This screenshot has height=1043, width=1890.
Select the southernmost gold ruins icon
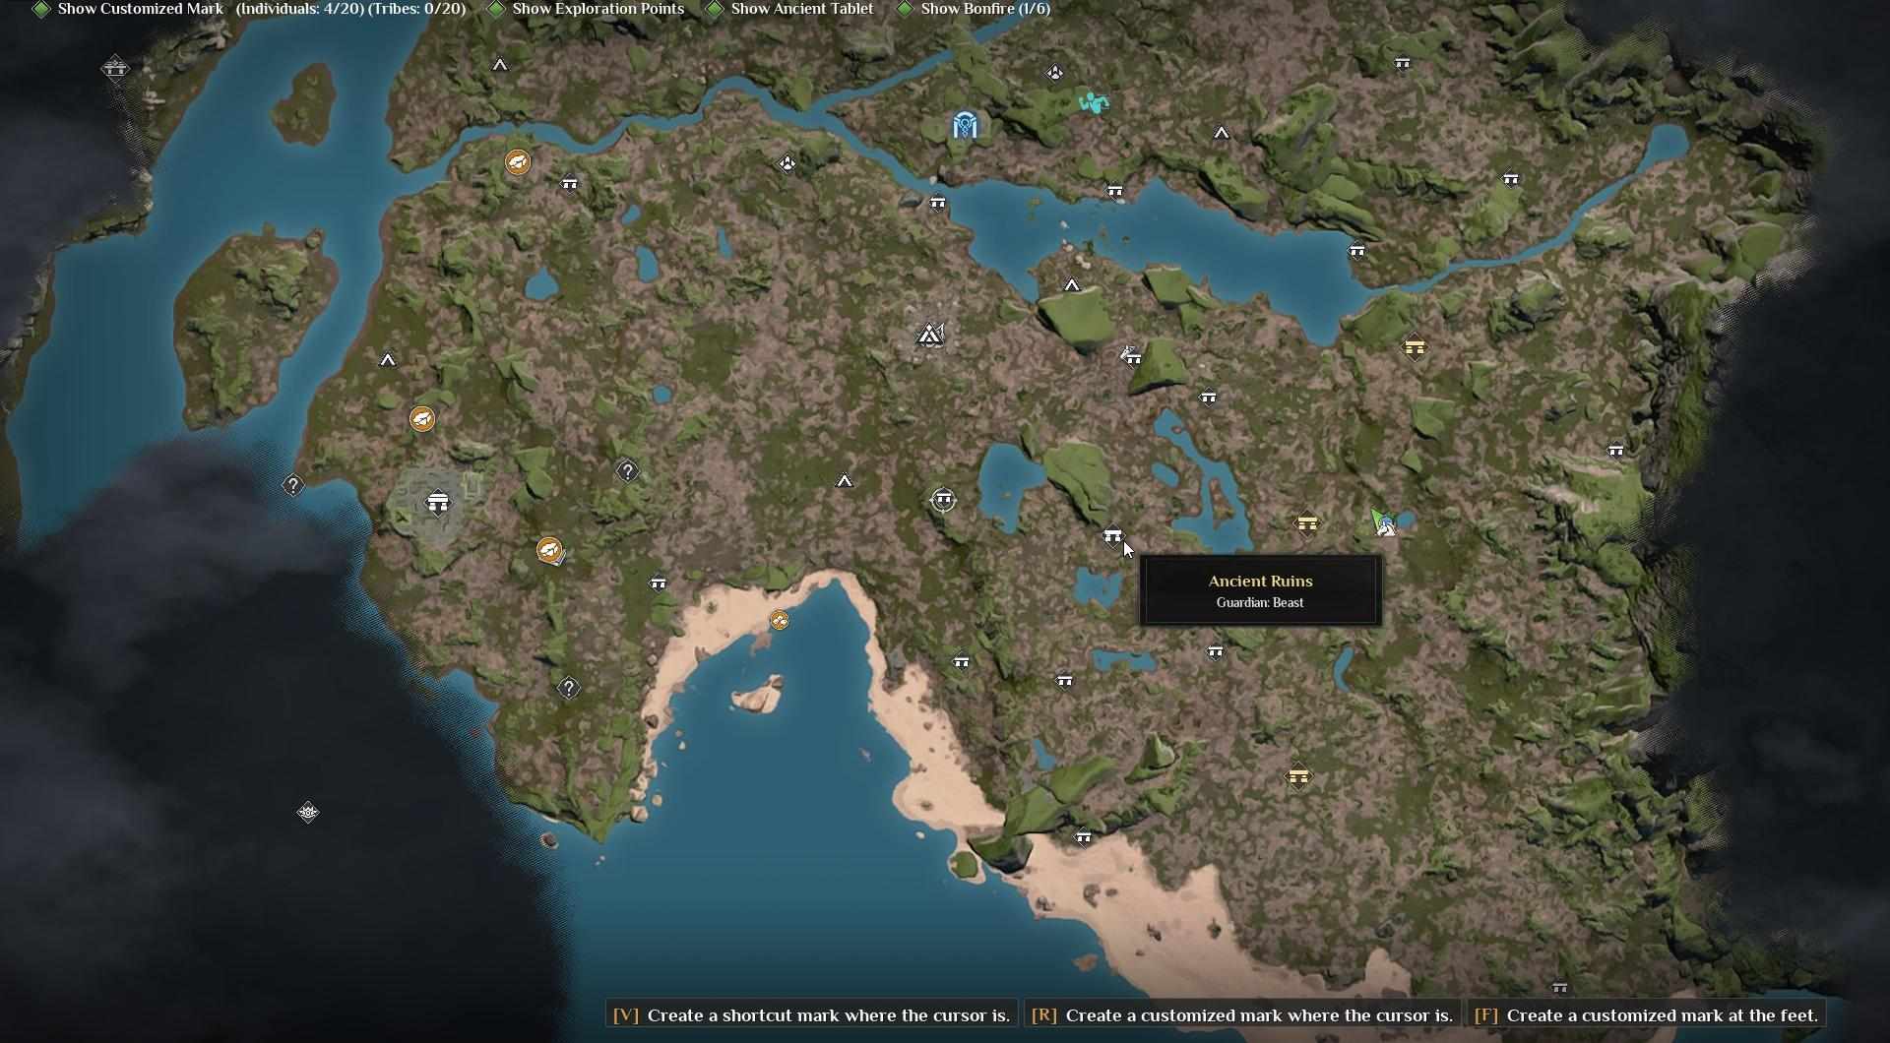coord(1298,777)
